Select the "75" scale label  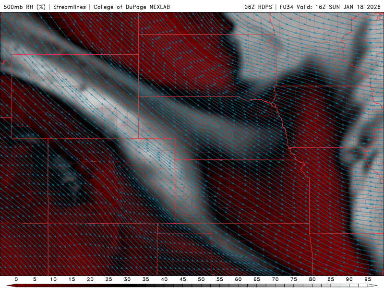click(294, 279)
